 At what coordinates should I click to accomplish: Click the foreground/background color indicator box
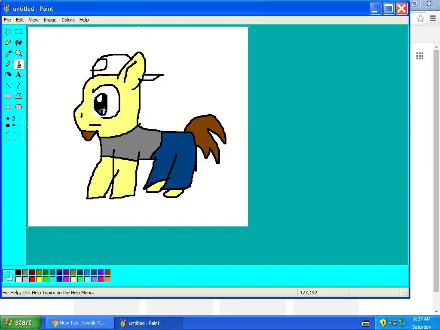[8, 275]
